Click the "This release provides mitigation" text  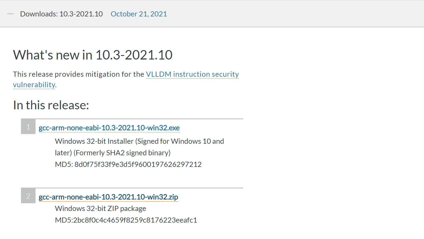pyautogui.click(x=78, y=74)
